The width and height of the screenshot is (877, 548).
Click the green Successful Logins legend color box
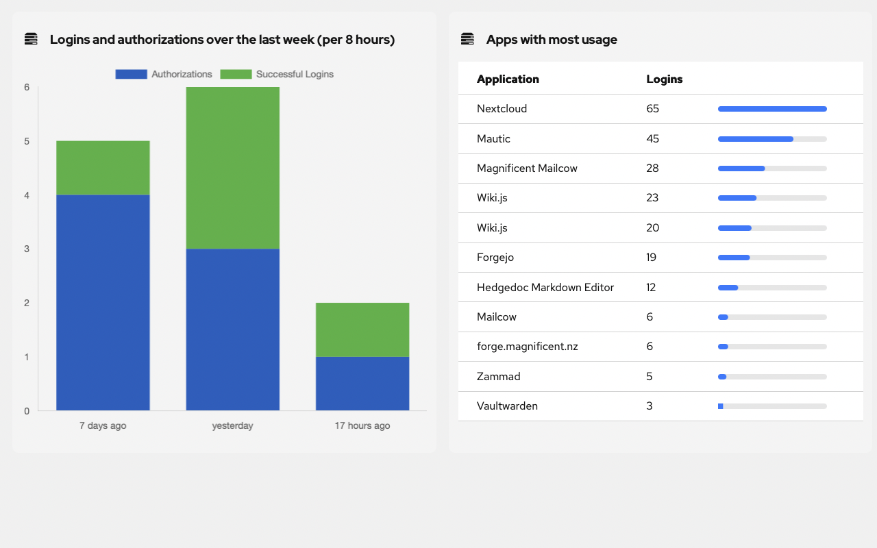236,74
